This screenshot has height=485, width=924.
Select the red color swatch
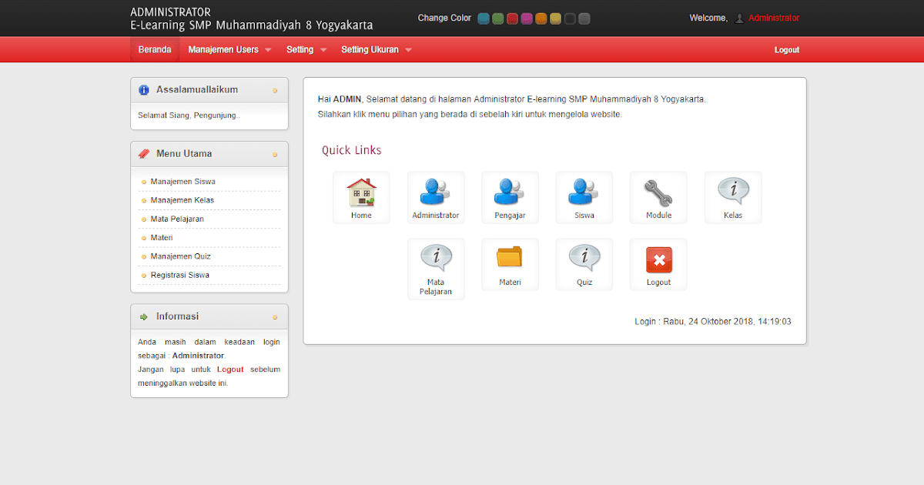[512, 18]
